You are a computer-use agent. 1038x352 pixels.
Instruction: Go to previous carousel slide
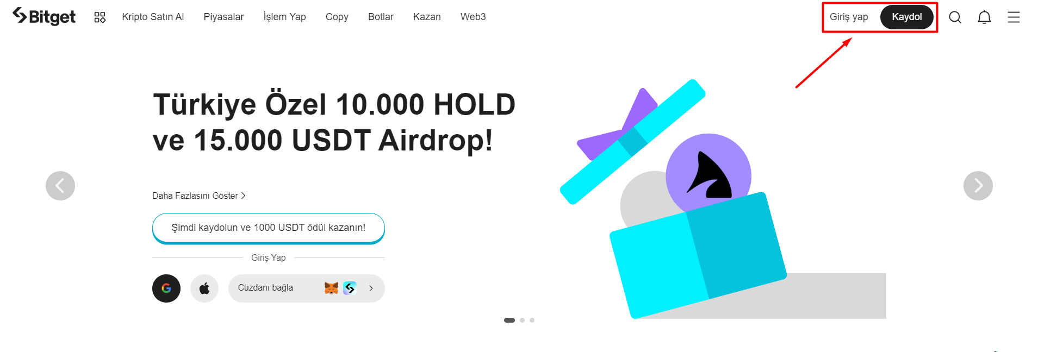(x=60, y=186)
